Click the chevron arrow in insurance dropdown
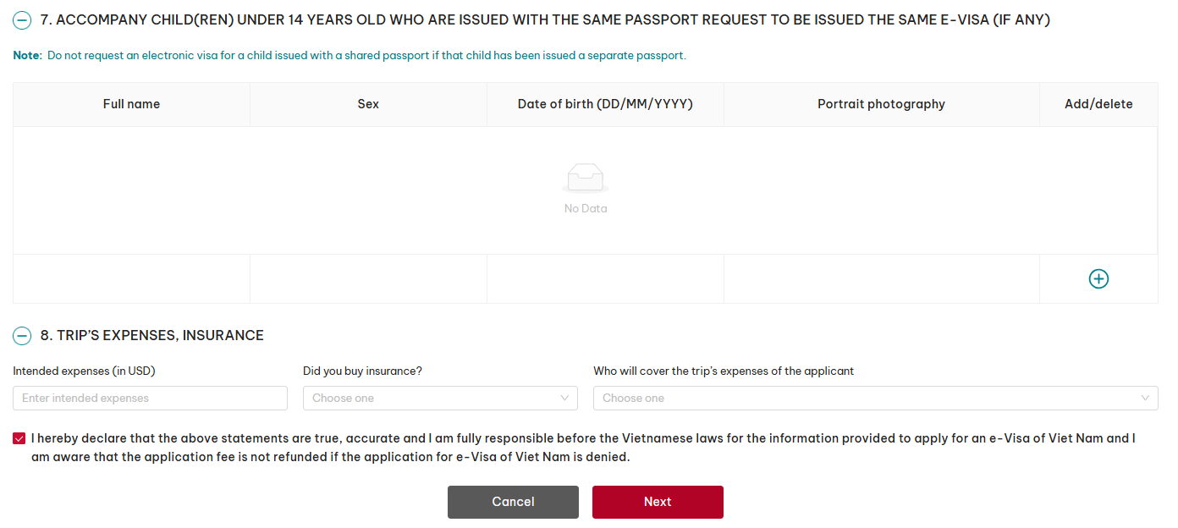This screenshot has width=1178, height=528. pyautogui.click(x=564, y=398)
